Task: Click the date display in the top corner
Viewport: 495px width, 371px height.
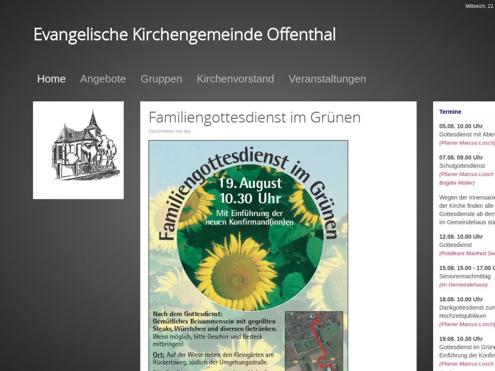Action: tap(479, 6)
